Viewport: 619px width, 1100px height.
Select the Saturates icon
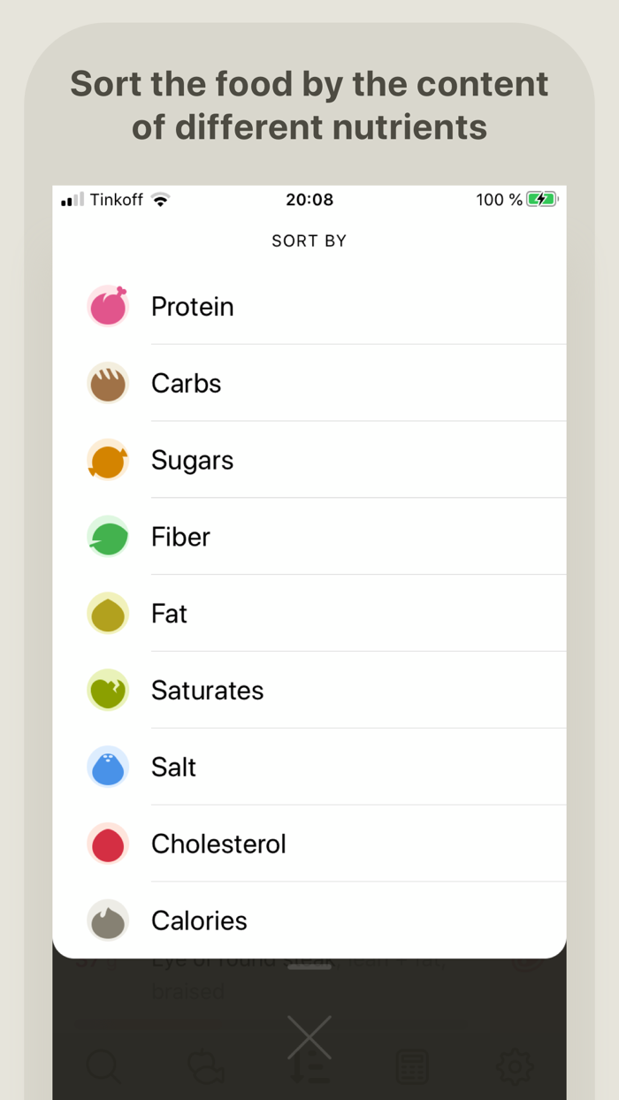pos(107,691)
